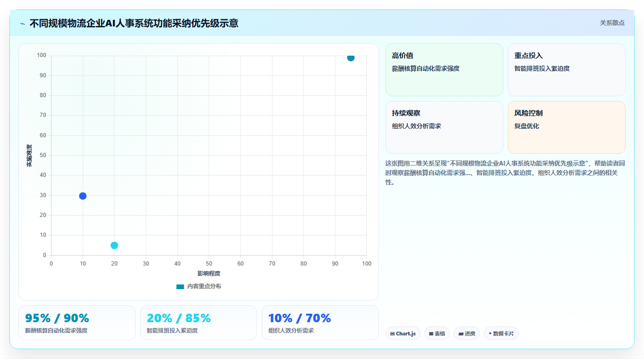Click the 智能排班投入紧迫度 label under 20% / 85%

coord(172,331)
